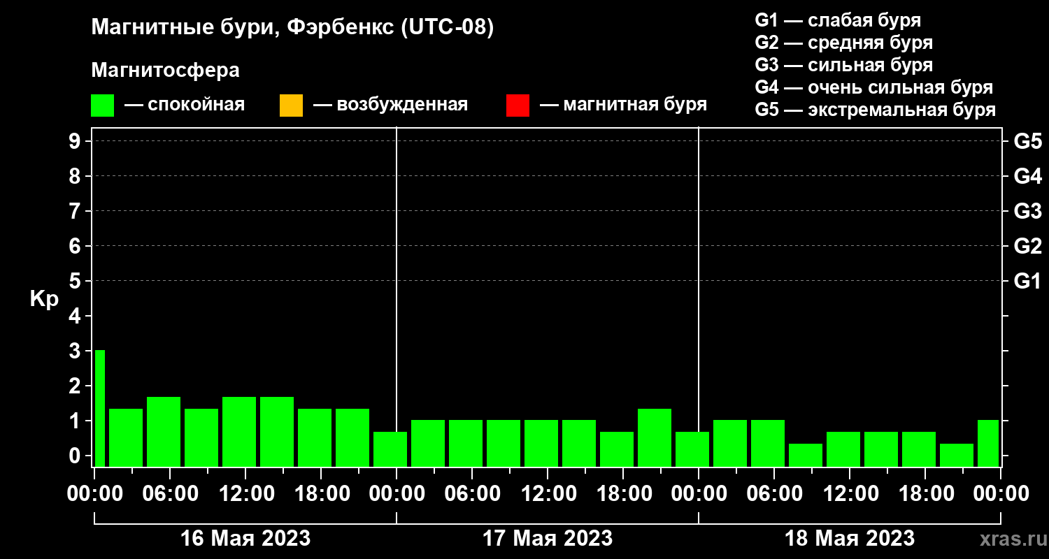Screen dimensions: 1049x559
Task: Click the '18 Мая 2023' date label
Action: 850,538
